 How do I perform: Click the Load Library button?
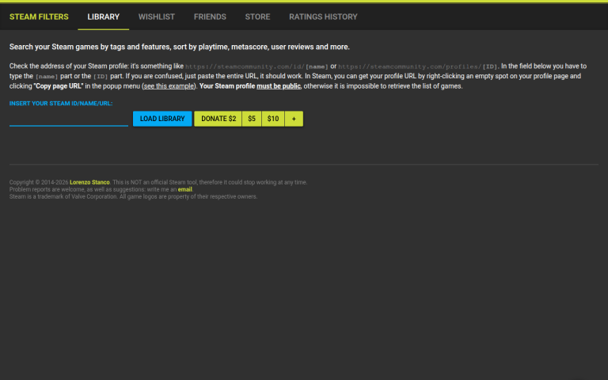162,119
